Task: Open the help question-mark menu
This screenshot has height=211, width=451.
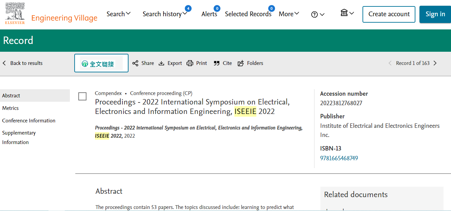Action: (x=318, y=15)
